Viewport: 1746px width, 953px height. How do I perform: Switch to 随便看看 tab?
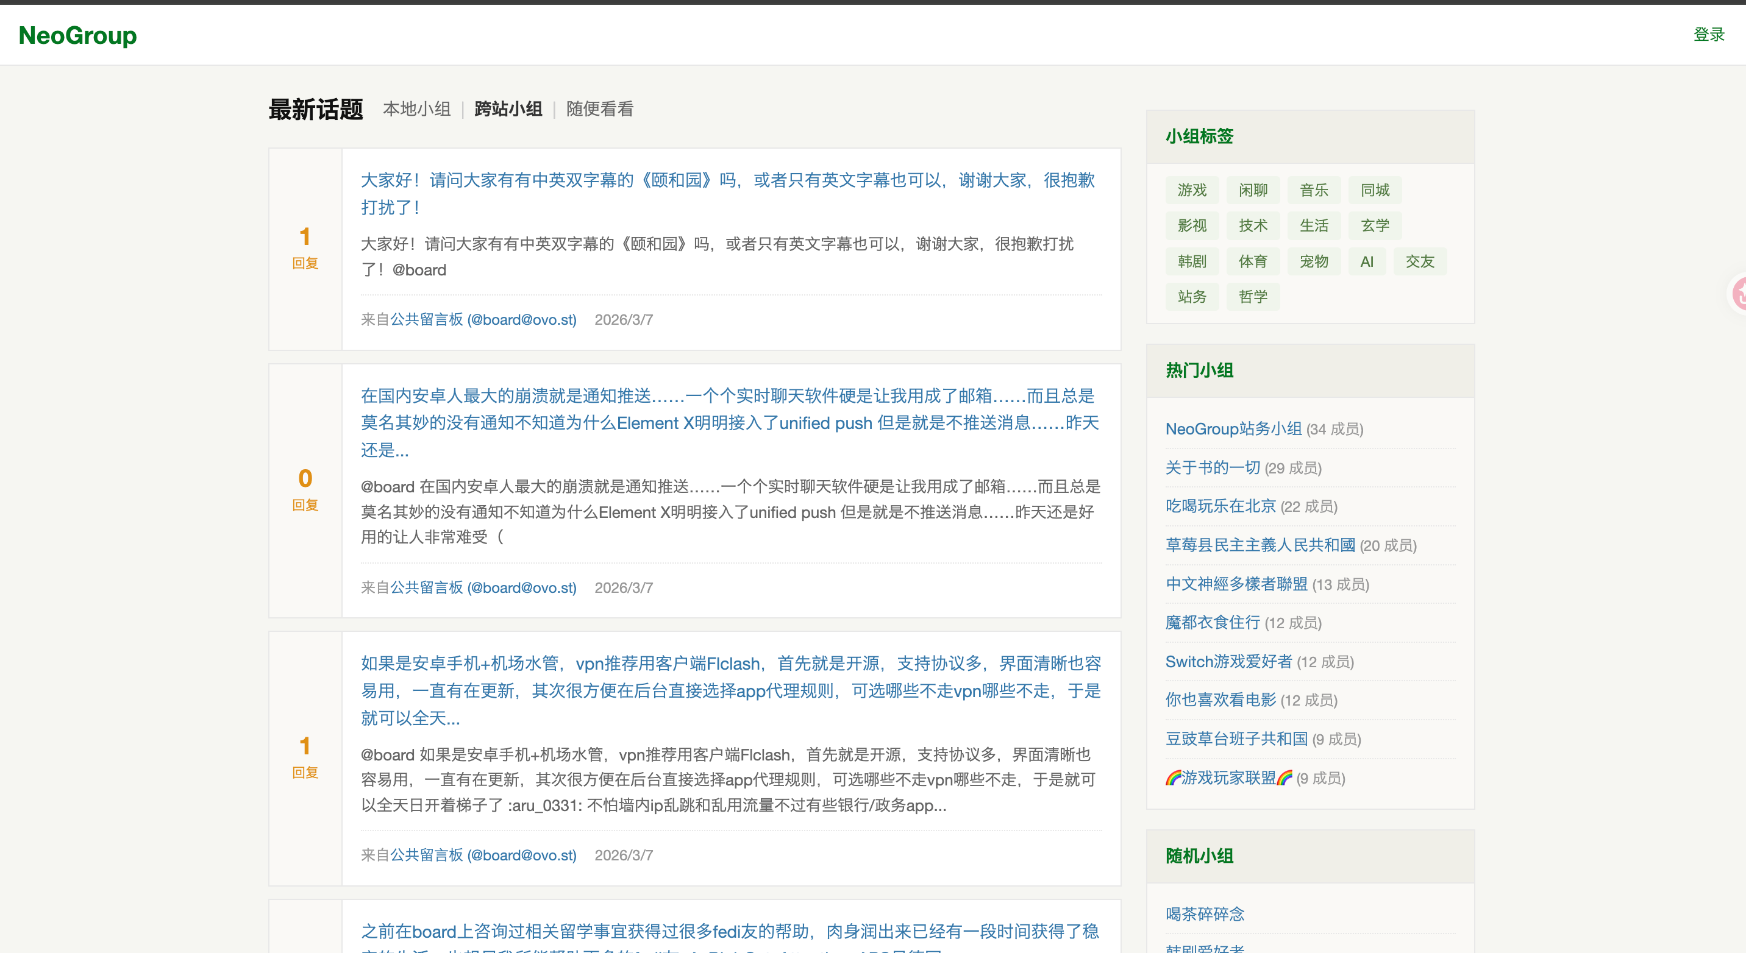pyautogui.click(x=599, y=109)
